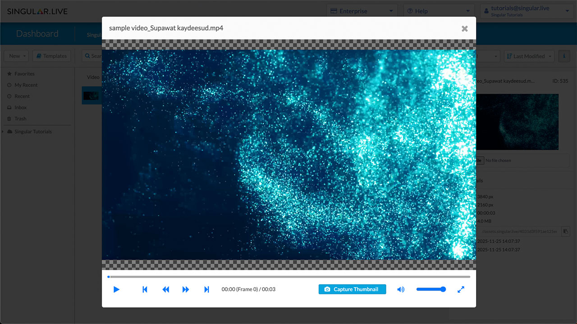Copy the asset URL to clipboard
The height and width of the screenshot is (324, 577).
[x=565, y=231]
